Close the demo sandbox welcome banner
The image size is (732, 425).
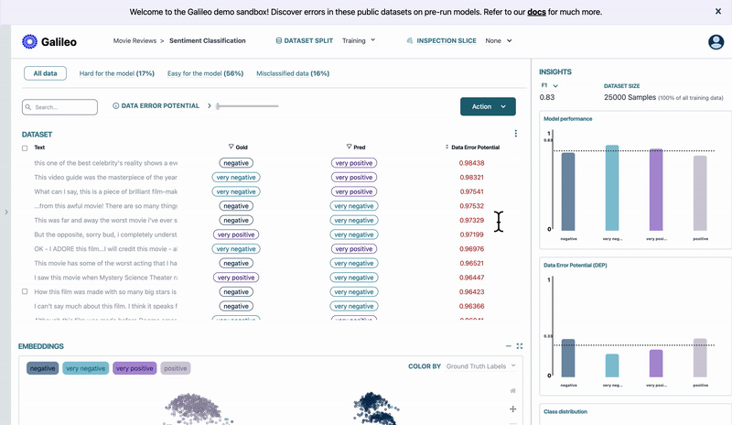(x=717, y=12)
